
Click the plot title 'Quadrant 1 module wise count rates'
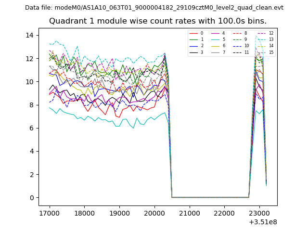point(157,21)
